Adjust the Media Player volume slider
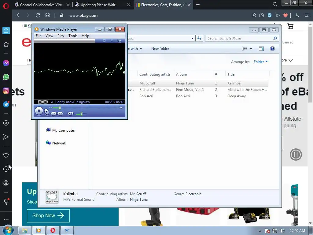This screenshot has height=235, width=313. [81, 114]
